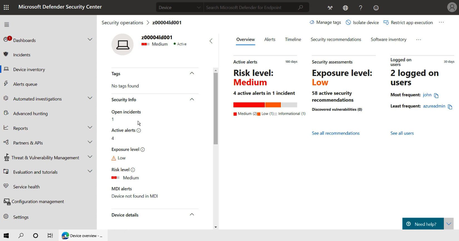Click Exposure level info icon
459x241 pixels.
143,149
